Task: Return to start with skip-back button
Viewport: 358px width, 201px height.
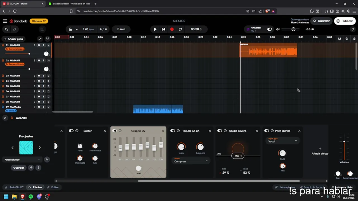Action: [x=164, y=29]
